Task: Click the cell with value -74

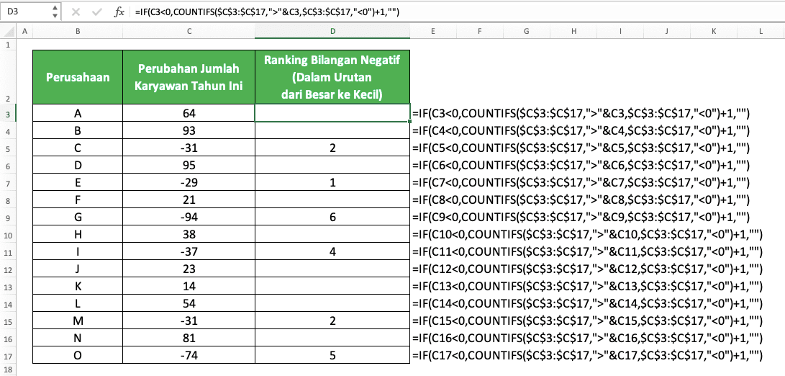Action: (189, 355)
